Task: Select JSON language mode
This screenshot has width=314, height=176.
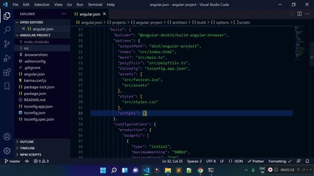Action: coord(235,161)
